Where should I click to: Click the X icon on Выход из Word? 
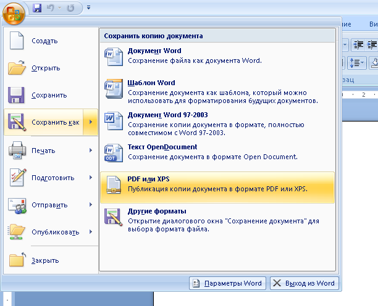277,283
